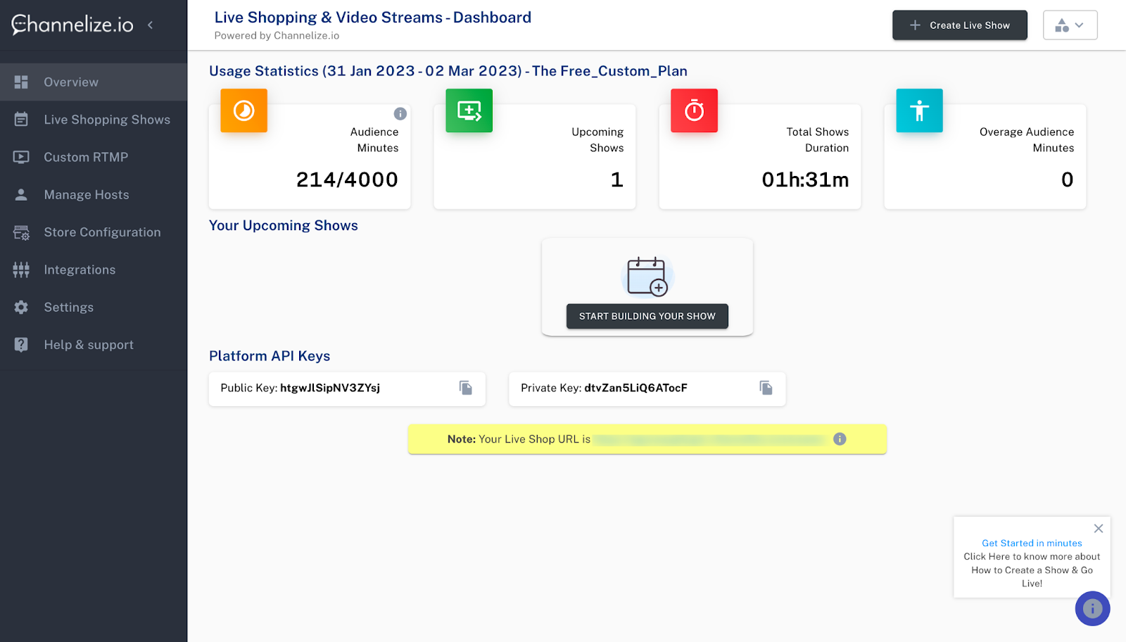Open the Overview menu item

click(94, 82)
